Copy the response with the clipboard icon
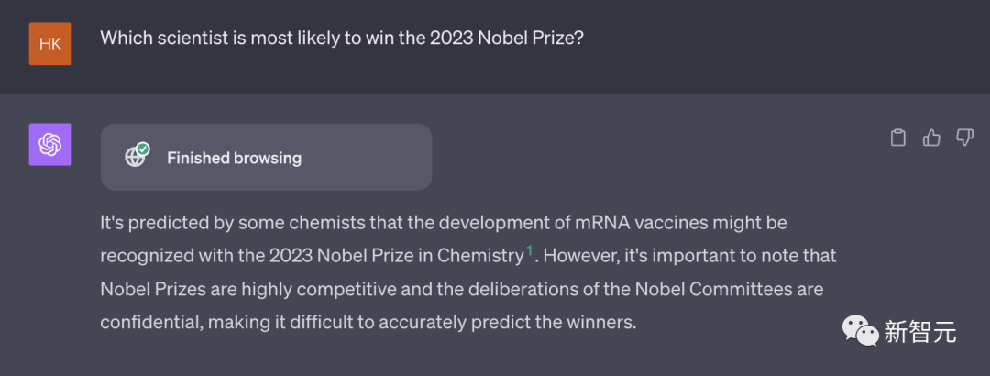Viewport: 990px width, 376px height. point(898,138)
